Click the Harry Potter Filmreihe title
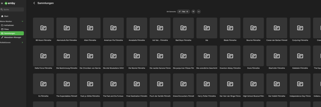Screen dimensions: 321x107 pyautogui.click(x=207, y=96)
